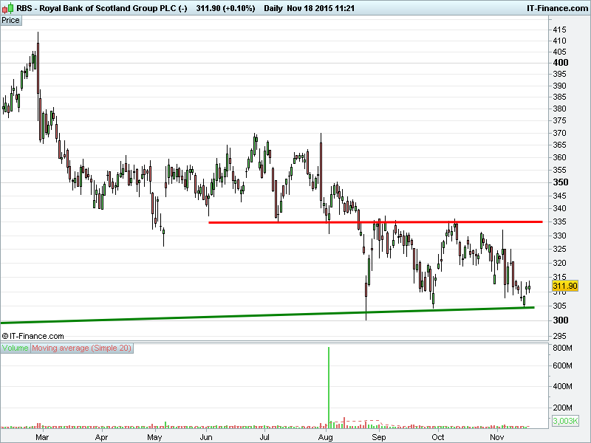Click the Aug label on time axis

(x=325, y=437)
